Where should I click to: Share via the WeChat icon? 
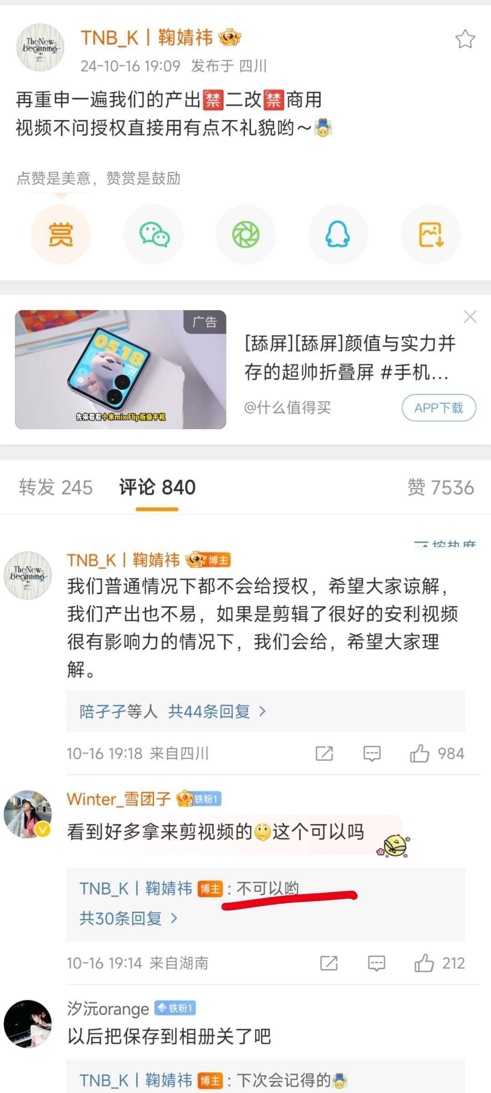(154, 234)
